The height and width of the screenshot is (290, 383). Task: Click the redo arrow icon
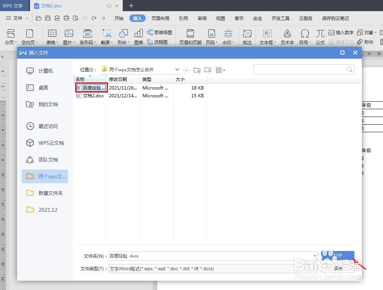[x=94, y=18]
